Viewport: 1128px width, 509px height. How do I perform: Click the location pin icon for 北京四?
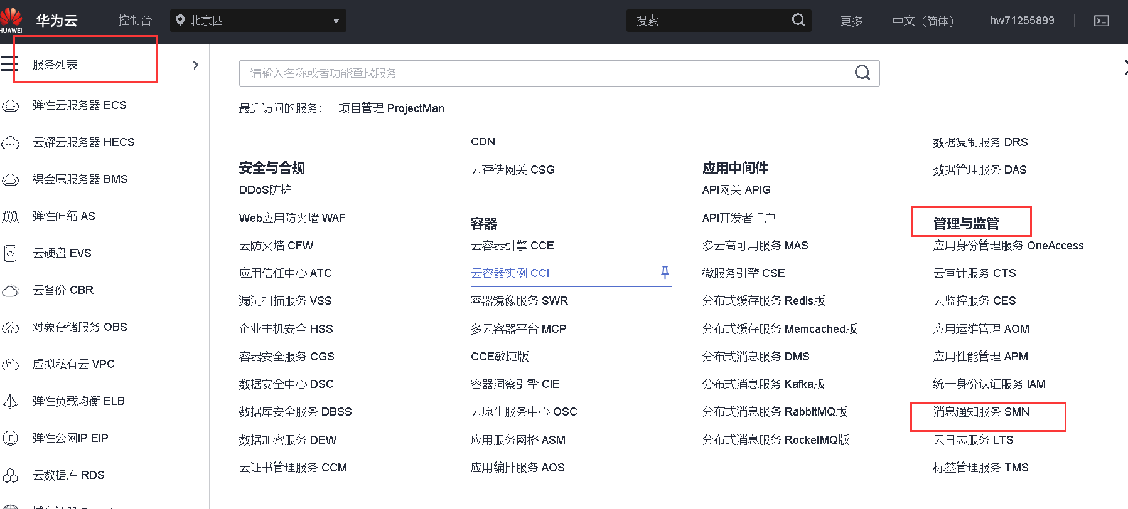point(180,20)
